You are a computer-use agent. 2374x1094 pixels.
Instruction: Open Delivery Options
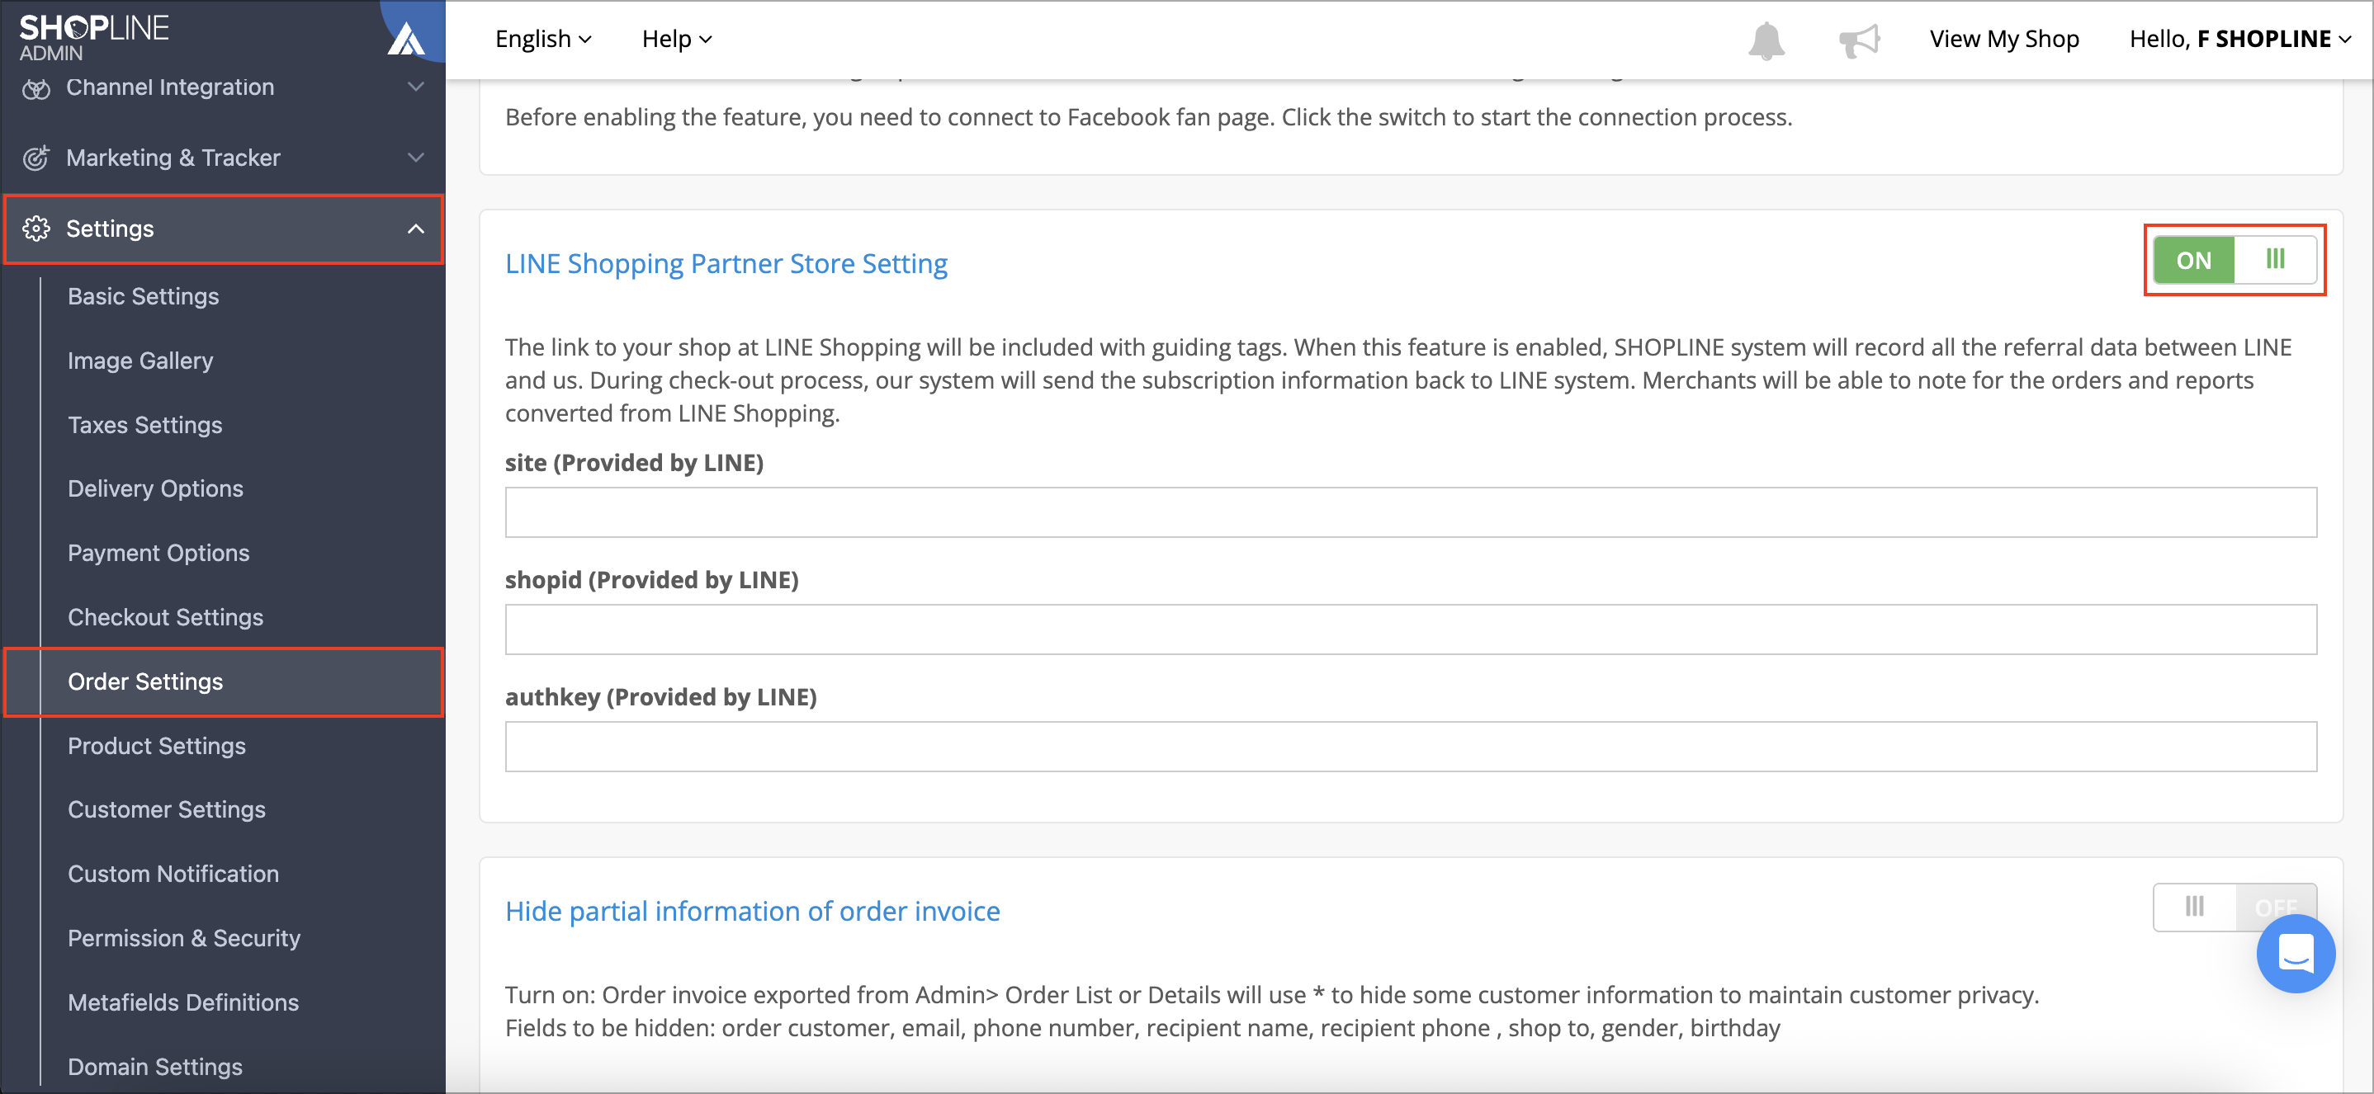[155, 489]
